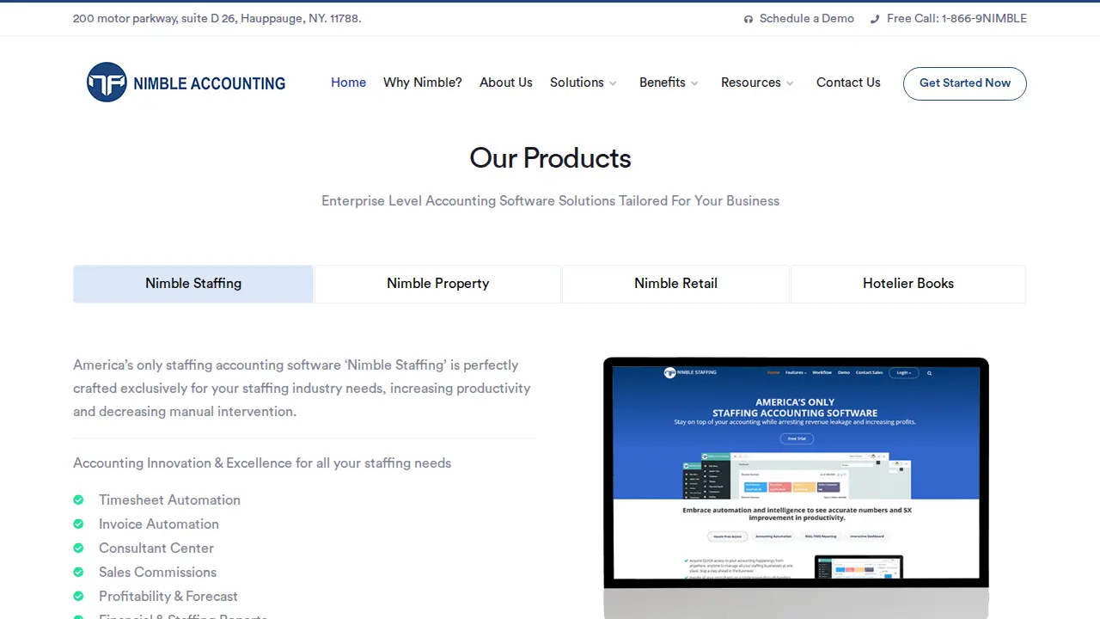Click the Nimble Accounting logo
The image size is (1100, 619).
coord(186,83)
